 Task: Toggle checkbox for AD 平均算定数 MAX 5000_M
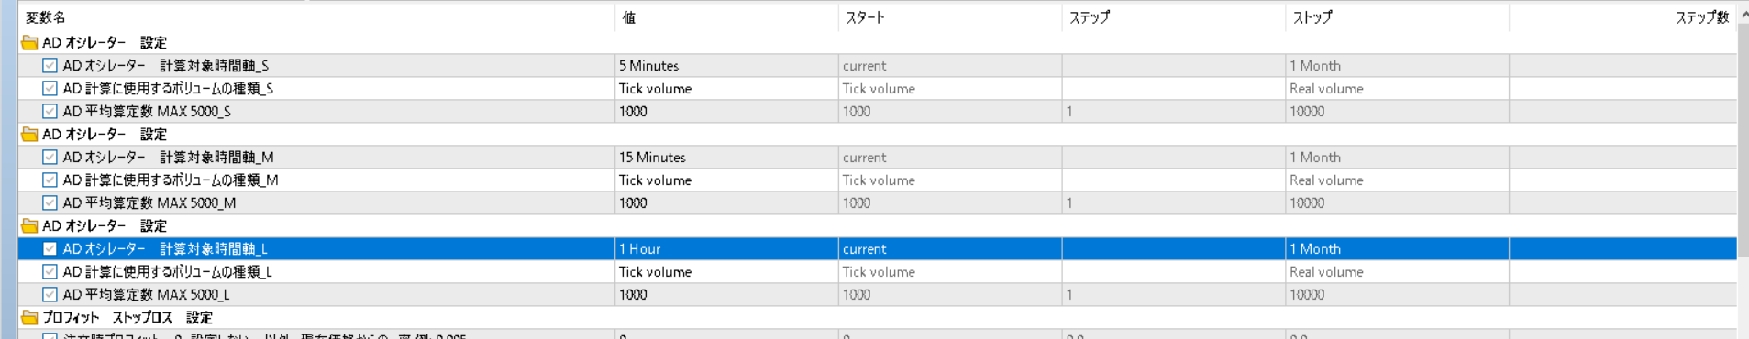tap(50, 203)
